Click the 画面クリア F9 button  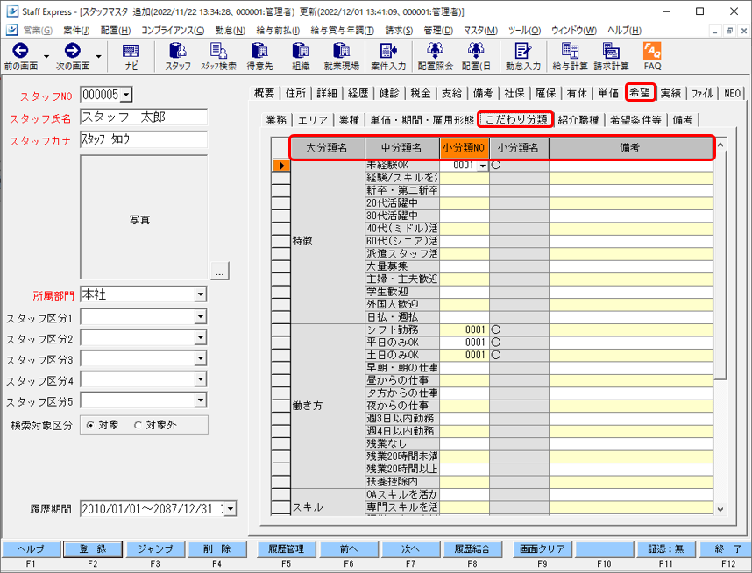[x=542, y=549]
